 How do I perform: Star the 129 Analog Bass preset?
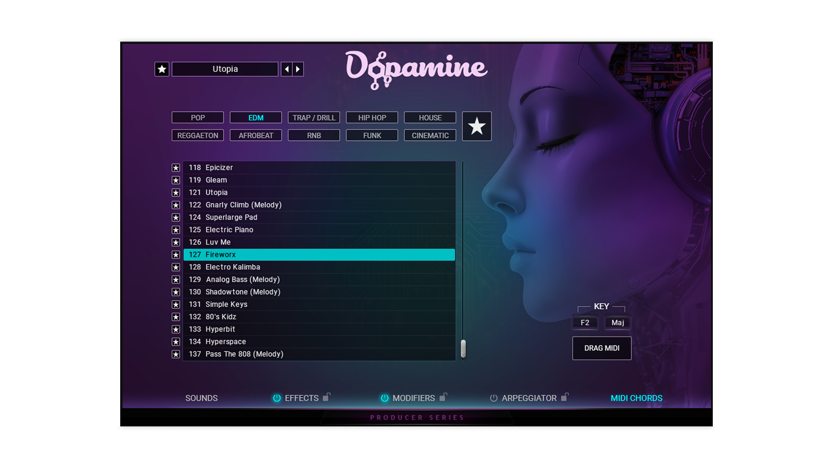(176, 279)
